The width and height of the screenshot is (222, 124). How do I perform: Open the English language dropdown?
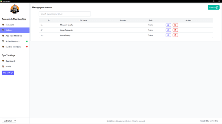[9, 121]
